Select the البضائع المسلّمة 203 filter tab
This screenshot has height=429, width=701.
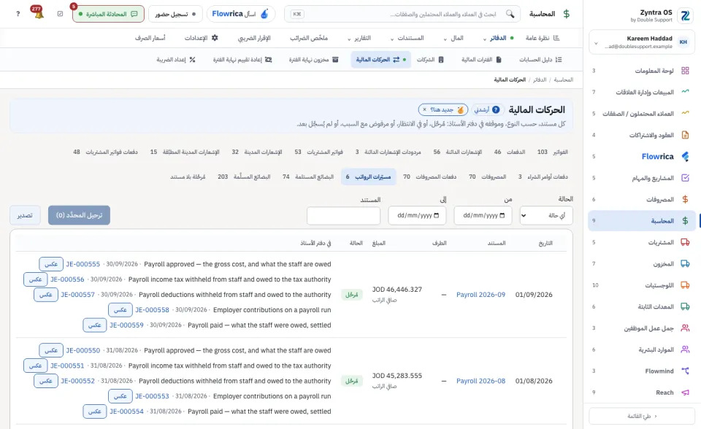pos(244,177)
